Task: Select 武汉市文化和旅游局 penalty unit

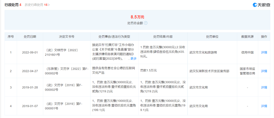Action: [x=202, y=52]
